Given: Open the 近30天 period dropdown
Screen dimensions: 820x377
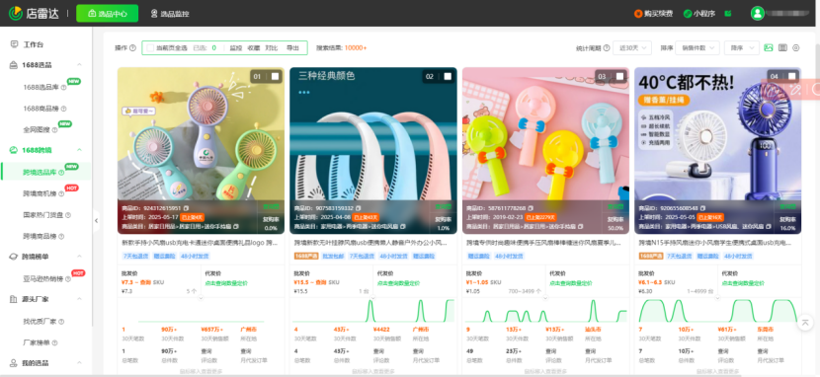Looking at the screenshot, I should pos(631,48).
